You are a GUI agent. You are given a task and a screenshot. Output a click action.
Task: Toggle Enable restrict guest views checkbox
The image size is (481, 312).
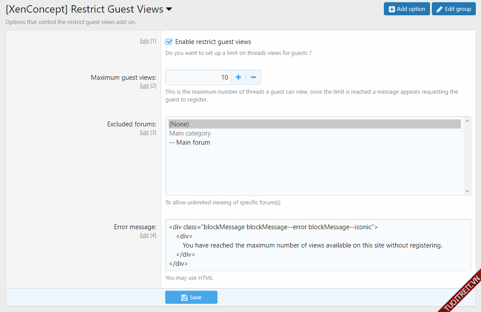tap(169, 42)
